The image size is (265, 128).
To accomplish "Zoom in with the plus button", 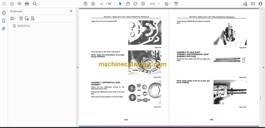I will (143, 4).
